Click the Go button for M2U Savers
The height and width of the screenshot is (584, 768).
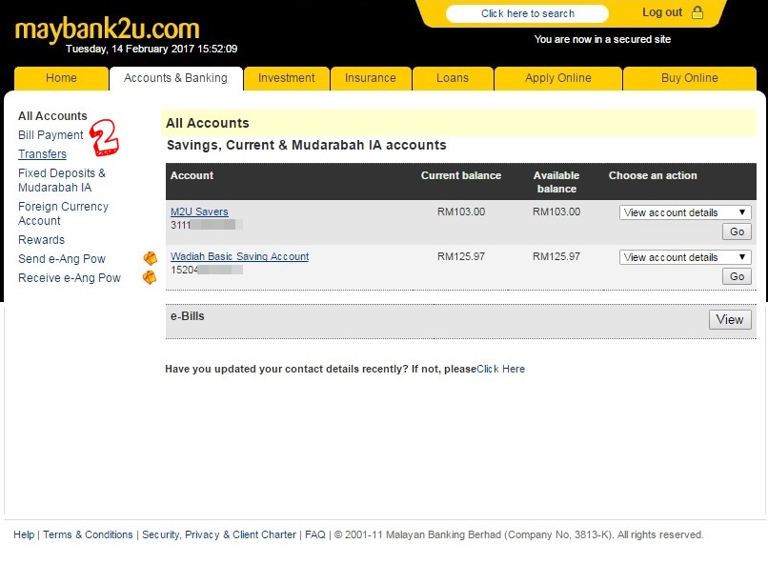click(x=737, y=232)
